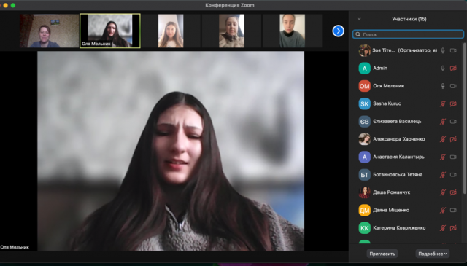Click КК avatar of Катерина Ковриженко
The width and height of the screenshot is (467, 266).
[365, 228]
